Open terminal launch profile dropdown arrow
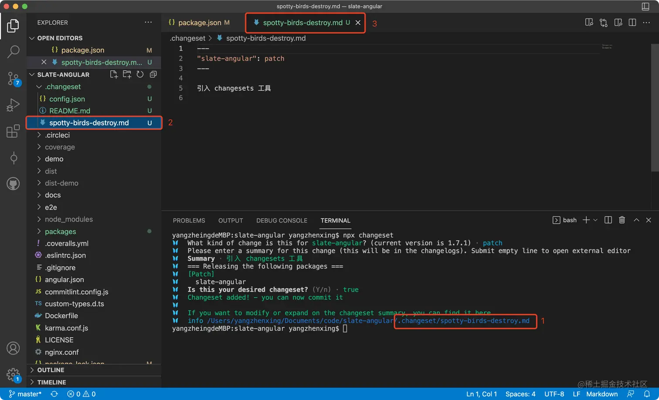The height and width of the screenshot is (400, 659). [x=595, y=220]
